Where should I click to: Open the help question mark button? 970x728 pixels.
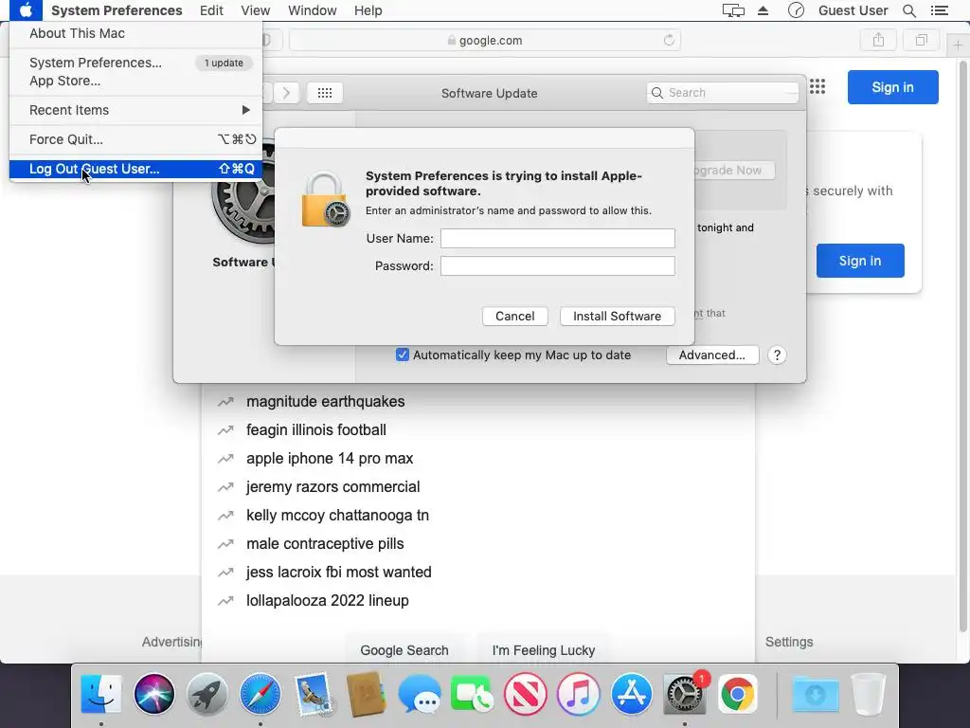point(777,355)
